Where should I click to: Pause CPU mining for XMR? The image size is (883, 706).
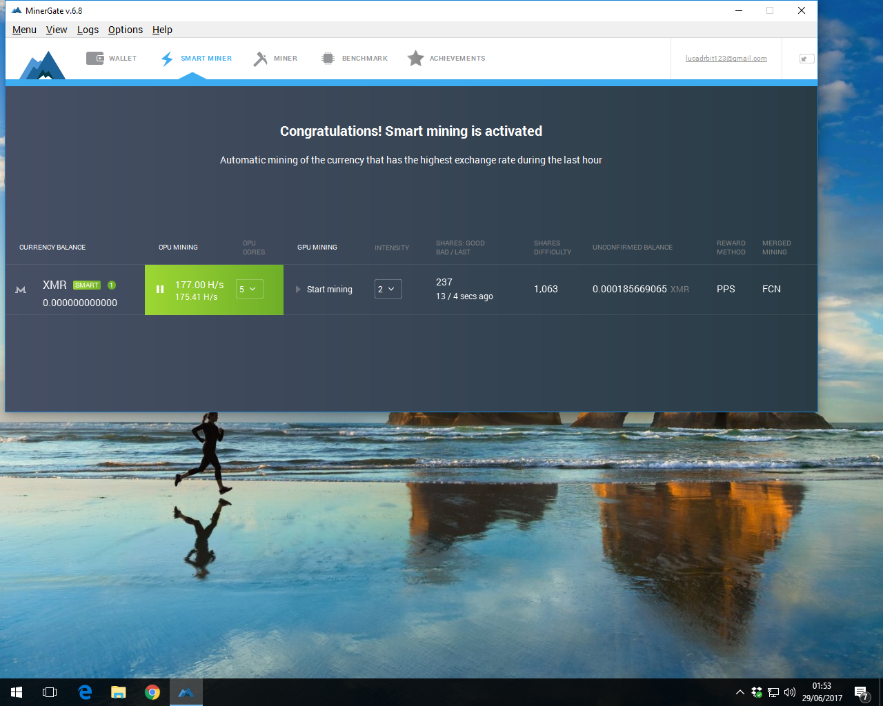[160, 290]
